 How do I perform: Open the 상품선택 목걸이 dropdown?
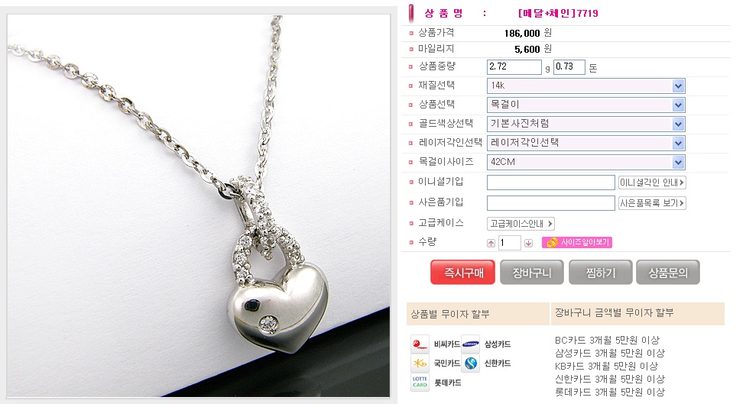point(585,105)
